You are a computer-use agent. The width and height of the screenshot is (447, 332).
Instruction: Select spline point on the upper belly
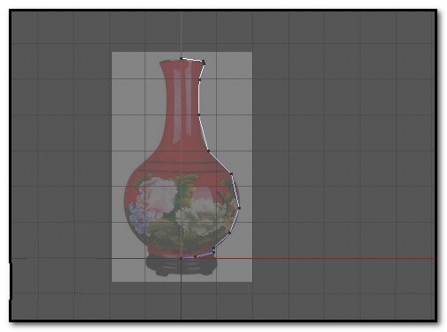(231, 174)
